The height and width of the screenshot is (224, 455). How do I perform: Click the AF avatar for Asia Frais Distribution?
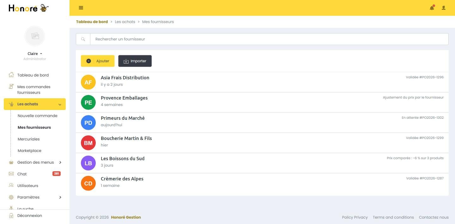88,82
